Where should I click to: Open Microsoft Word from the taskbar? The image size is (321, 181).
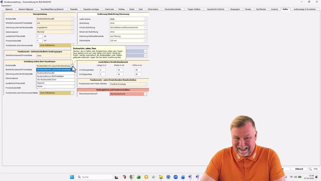(x=183, y=177)
